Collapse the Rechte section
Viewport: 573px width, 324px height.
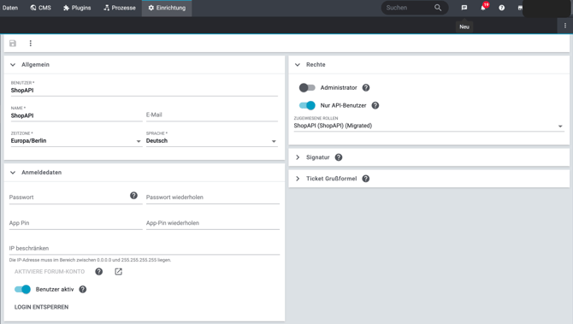298,65
